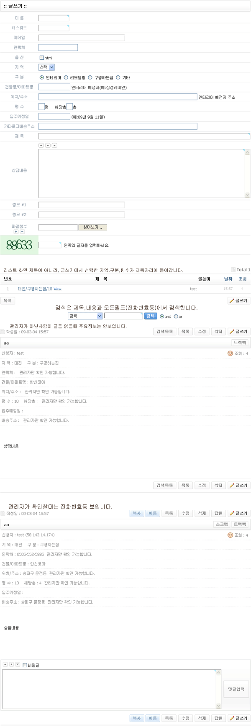
Task: Open the 지역 선택 dropdown
Action: [x=46, y=67]
